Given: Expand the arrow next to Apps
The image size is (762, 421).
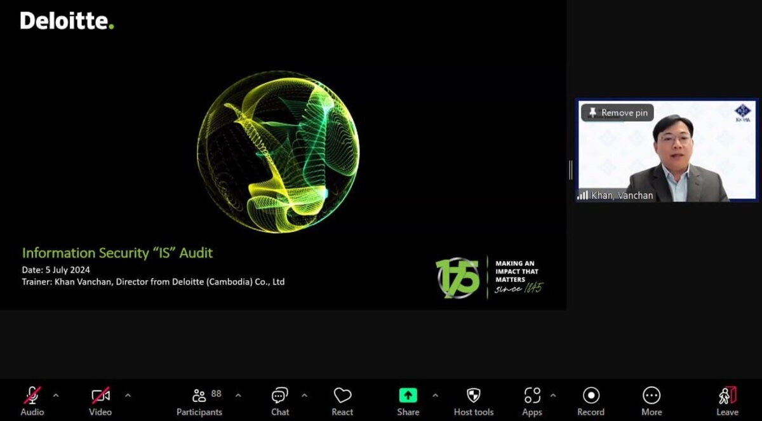Looking at the screenshot, I should coord(552,396).
